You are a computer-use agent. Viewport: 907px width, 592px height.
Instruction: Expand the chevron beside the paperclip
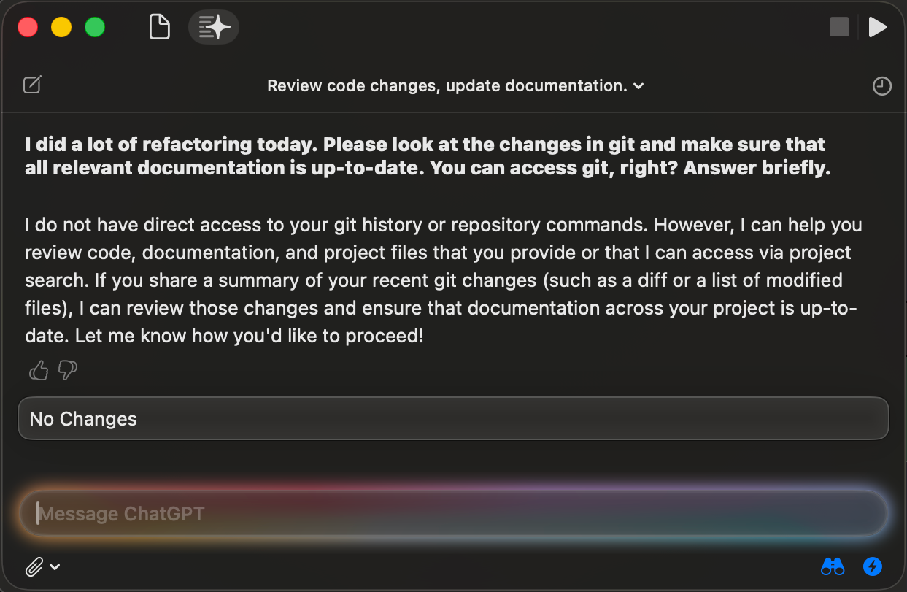pyautogui.click(x=55, y=566)
